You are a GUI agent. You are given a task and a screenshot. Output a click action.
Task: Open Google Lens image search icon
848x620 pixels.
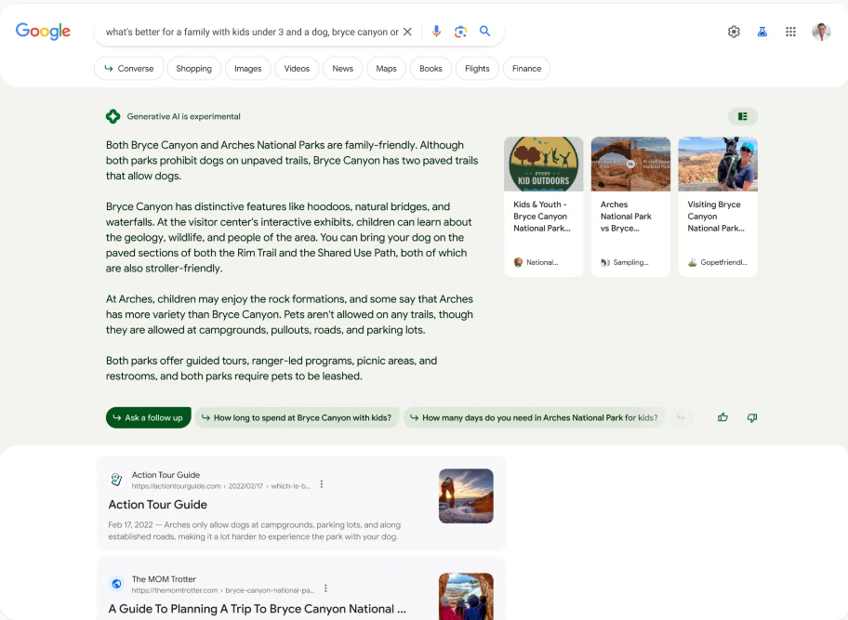[x=460, y=32]
